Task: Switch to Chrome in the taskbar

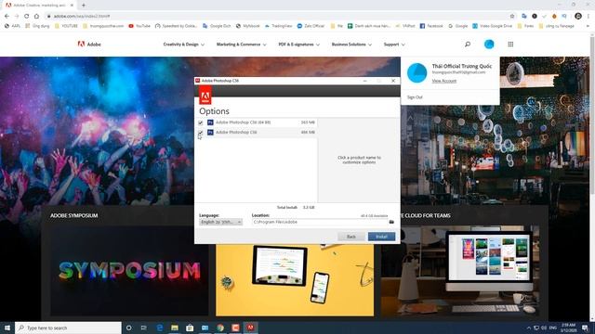Action: [x=220, y=328]
